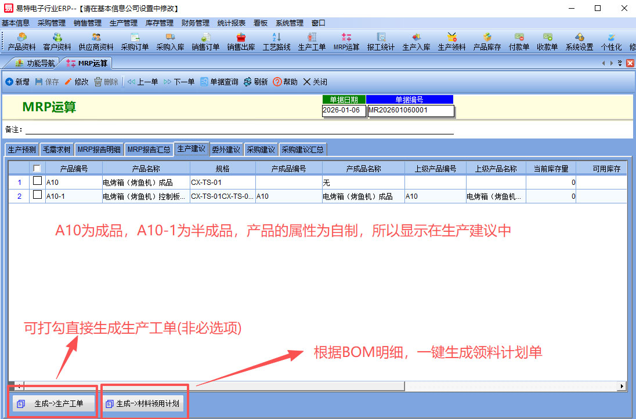Open the 库存管理 menu dropdown
Viewport: 636px width, 419px height.
coord(160,23)
